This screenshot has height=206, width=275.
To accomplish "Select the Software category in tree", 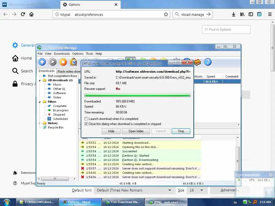I will (59, 93).
